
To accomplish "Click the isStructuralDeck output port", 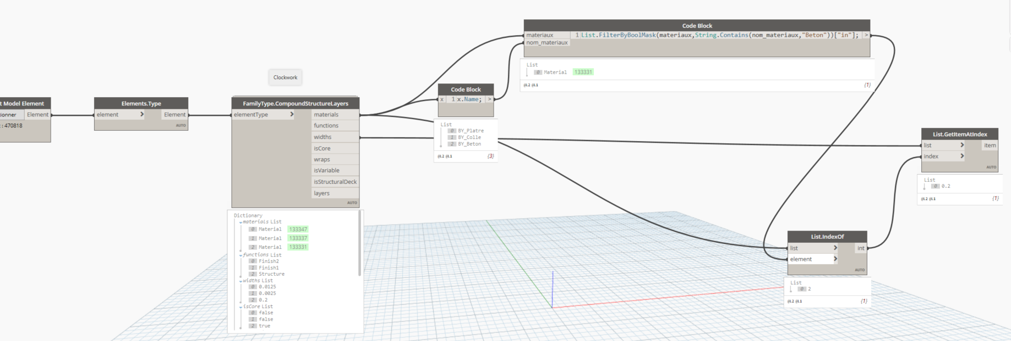I will tap(335, 182).
